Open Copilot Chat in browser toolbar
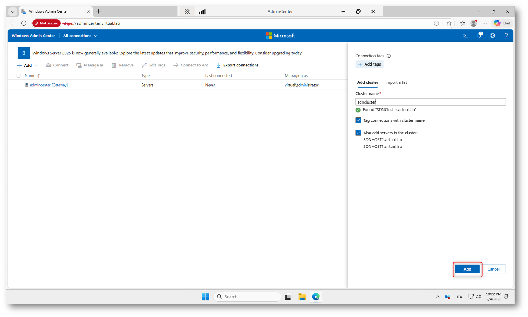This screenshot has width=528, height=317. point(502,23)
